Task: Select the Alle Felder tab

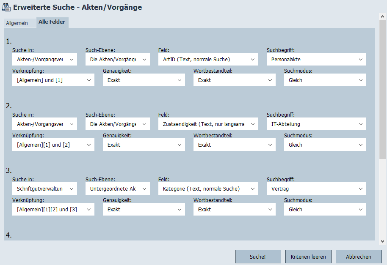Action: pos(52,22)
